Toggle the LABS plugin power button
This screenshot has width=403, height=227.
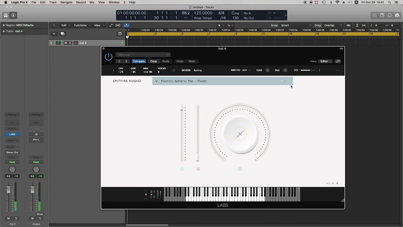109,57
